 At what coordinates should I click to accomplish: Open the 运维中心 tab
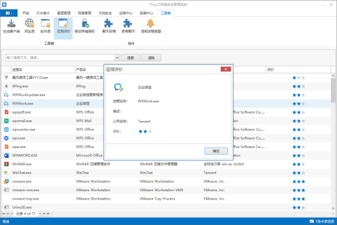tap(126, 13)
